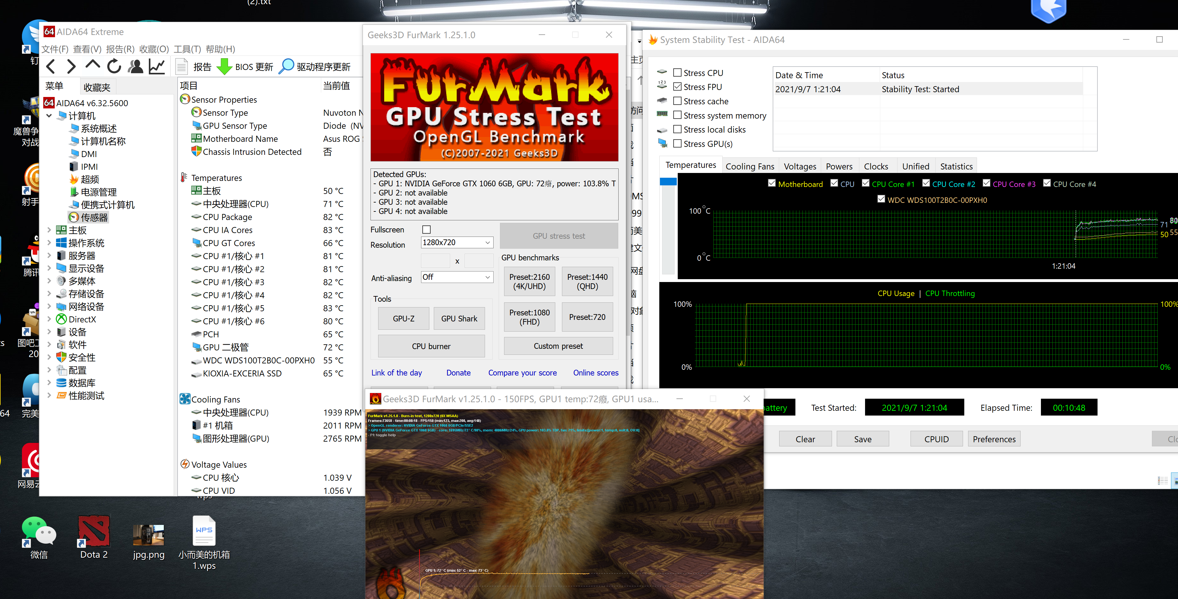Open the 文件(F) menu

(x=55, y=49)
